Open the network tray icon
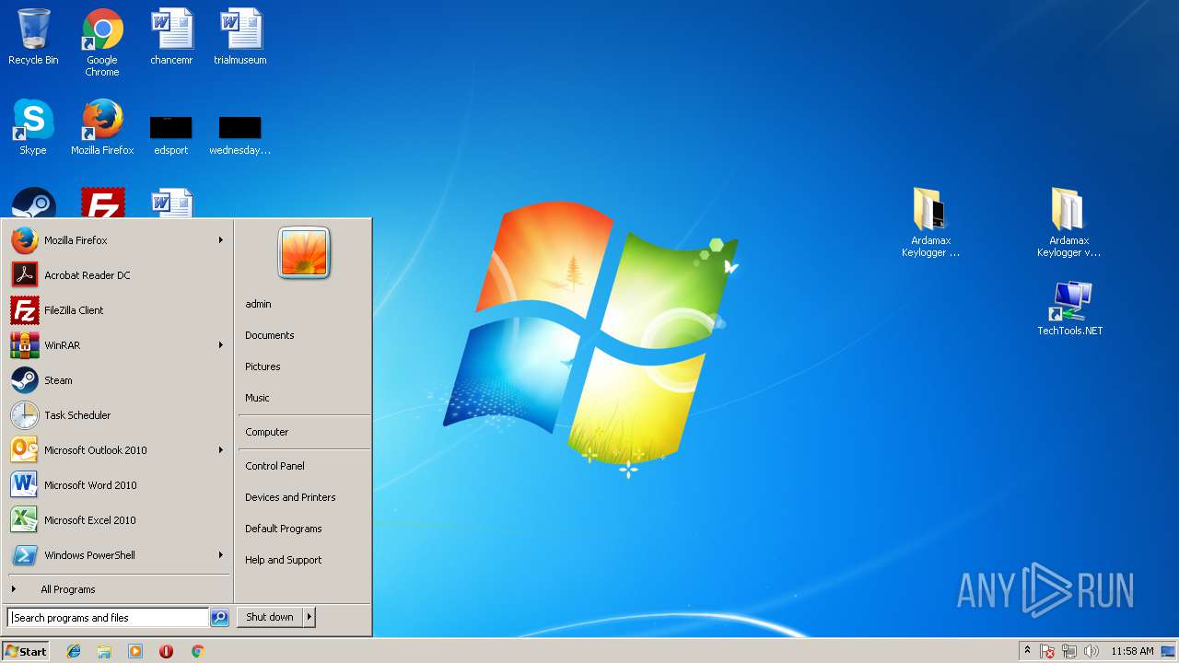Screen dimensions: 1179x663 (x=1069, y=651)
